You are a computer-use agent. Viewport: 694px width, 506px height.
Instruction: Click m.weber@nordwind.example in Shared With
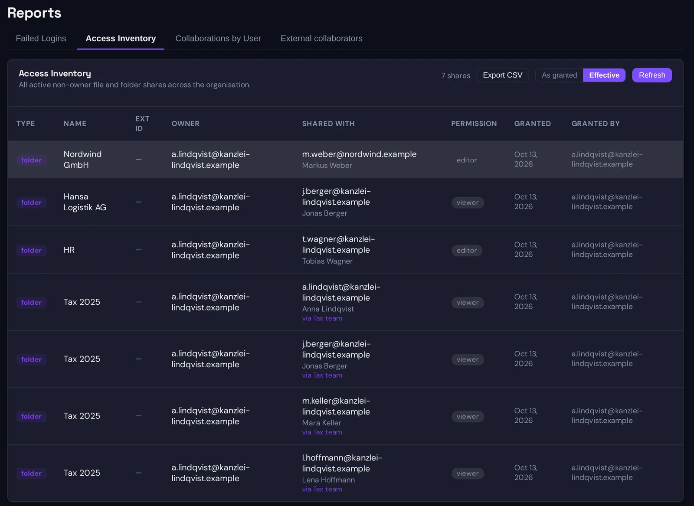(359, 154)
